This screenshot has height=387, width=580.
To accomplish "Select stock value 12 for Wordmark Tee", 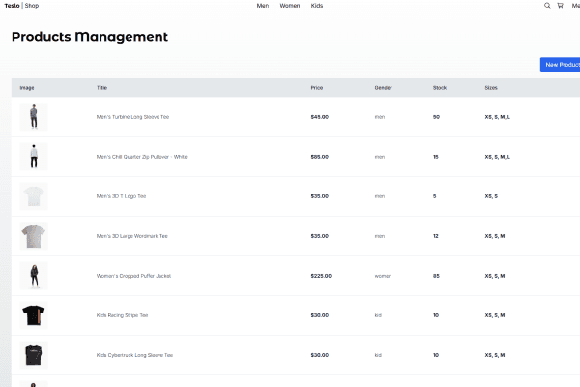I will [436, 236].
